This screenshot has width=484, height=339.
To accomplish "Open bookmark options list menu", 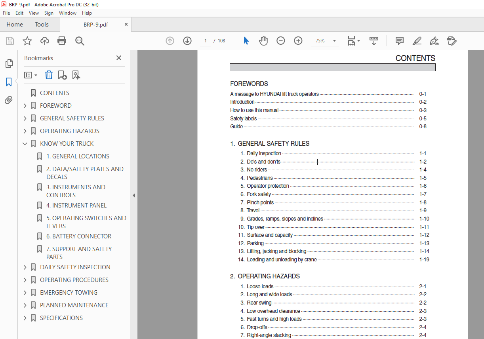I will coord(31,75).
